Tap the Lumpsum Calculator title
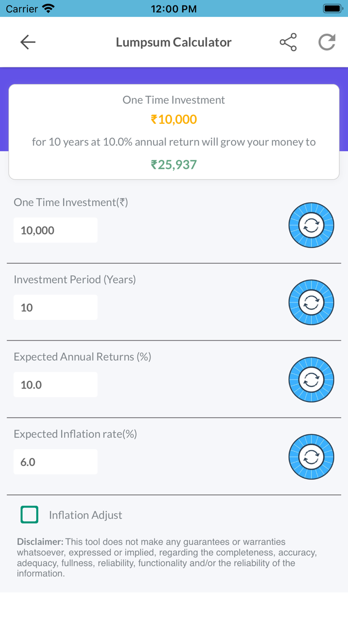 point(174,42)
